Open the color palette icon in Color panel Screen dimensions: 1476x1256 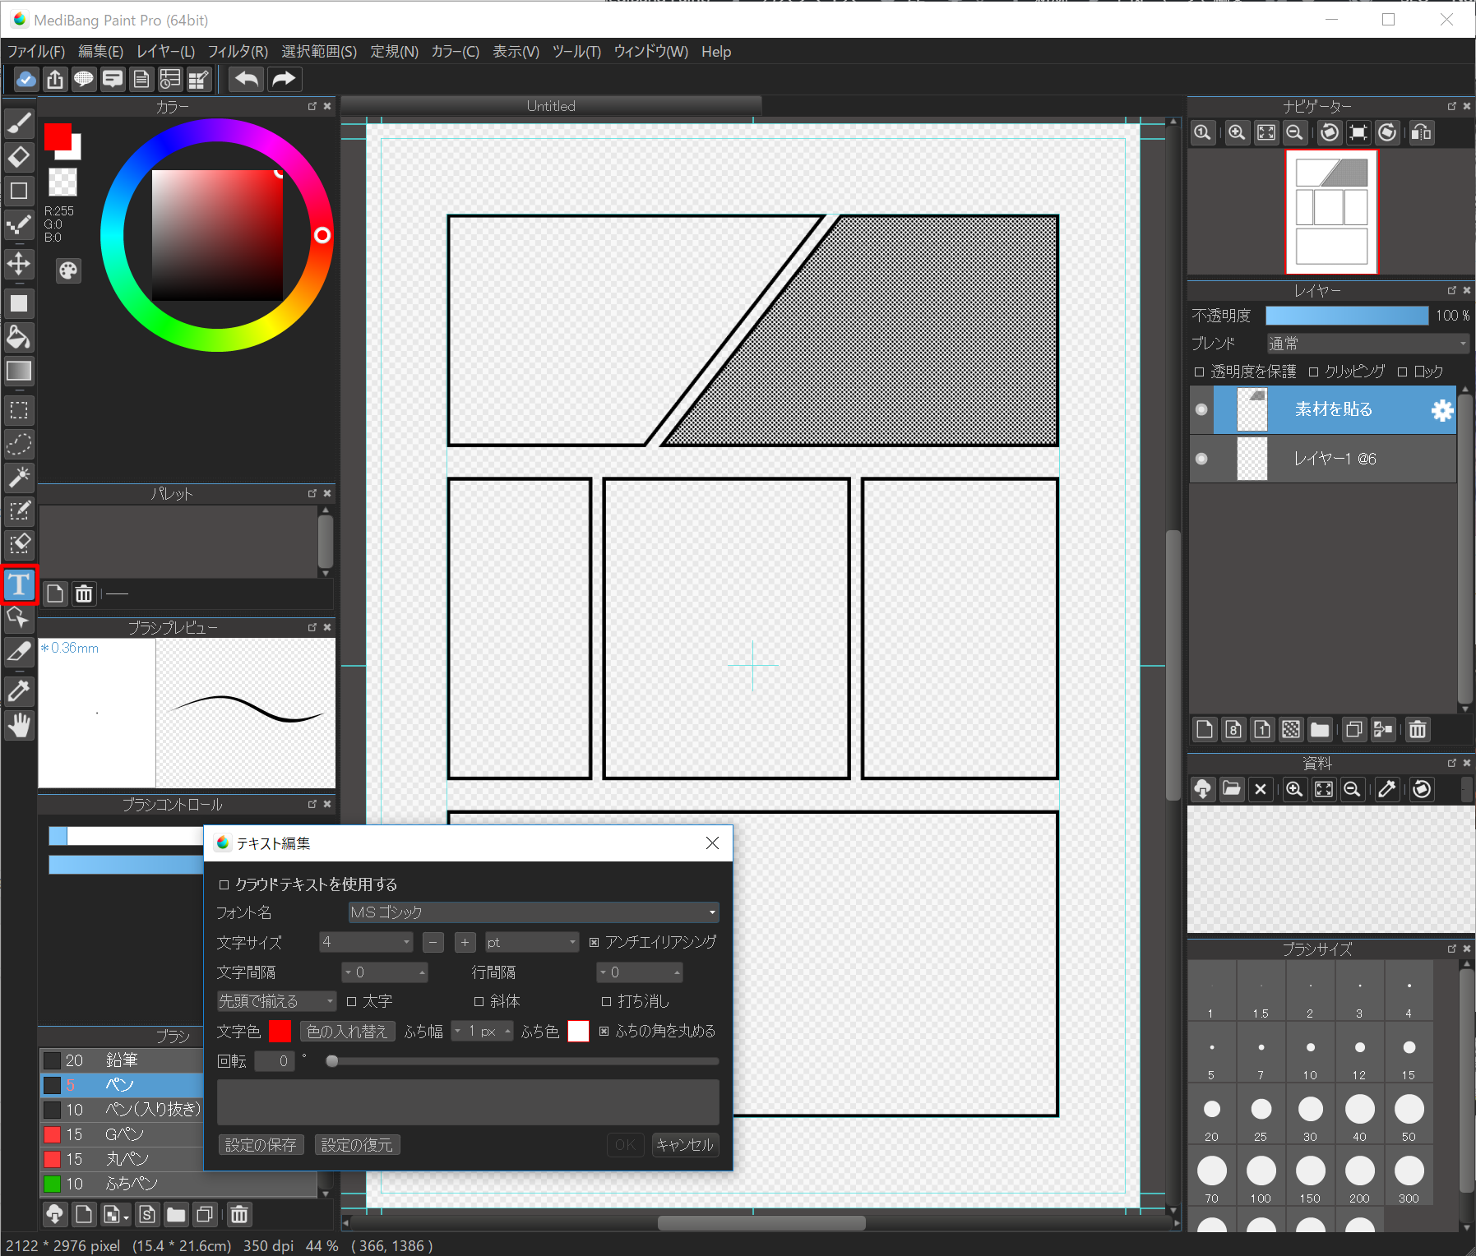68,270
